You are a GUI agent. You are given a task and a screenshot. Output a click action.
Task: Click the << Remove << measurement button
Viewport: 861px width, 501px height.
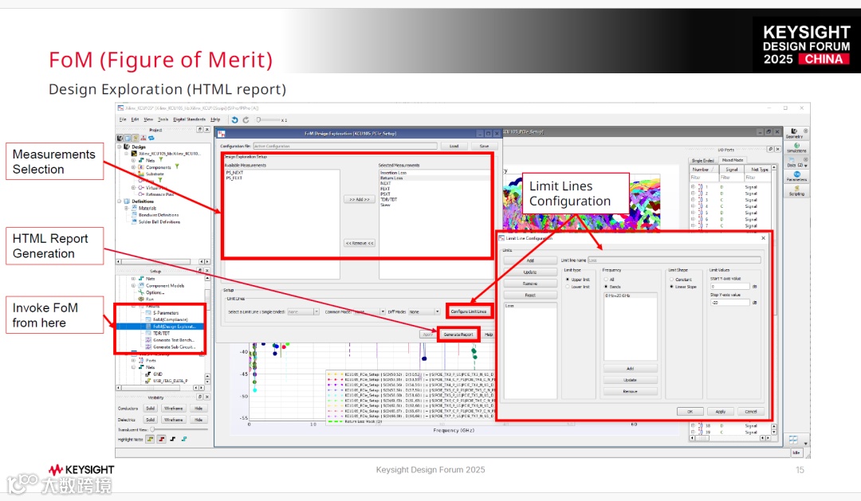point(360,243)
